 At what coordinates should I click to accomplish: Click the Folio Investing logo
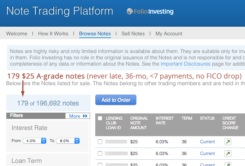click(150, 11)
